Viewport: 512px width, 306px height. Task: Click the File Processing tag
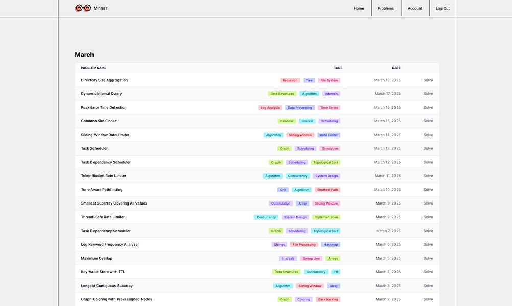pyautogui.click(x=304, y=244)
